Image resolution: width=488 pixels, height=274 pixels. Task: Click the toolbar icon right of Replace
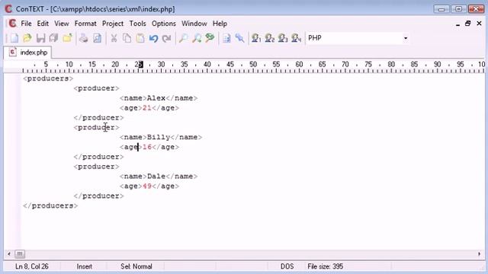point(226,38)
